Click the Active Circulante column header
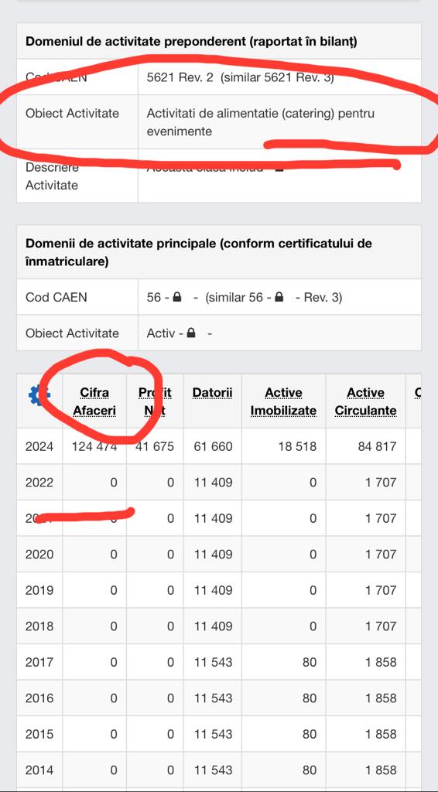The width and height of the screenshot is (438, 792). (x=365, y=401)
